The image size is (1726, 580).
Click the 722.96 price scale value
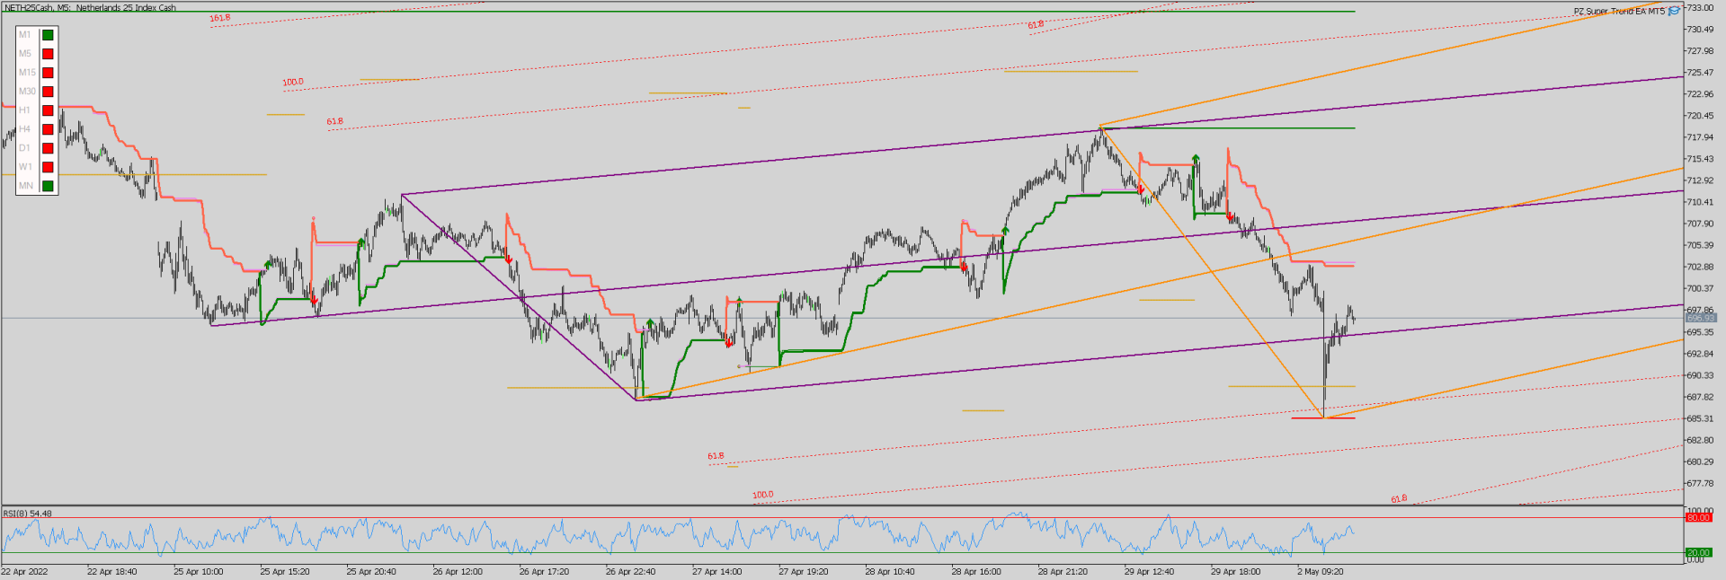click(1700, 94)
